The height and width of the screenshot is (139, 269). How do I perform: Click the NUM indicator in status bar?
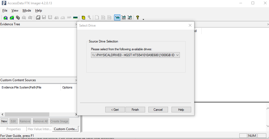[252, 136]
